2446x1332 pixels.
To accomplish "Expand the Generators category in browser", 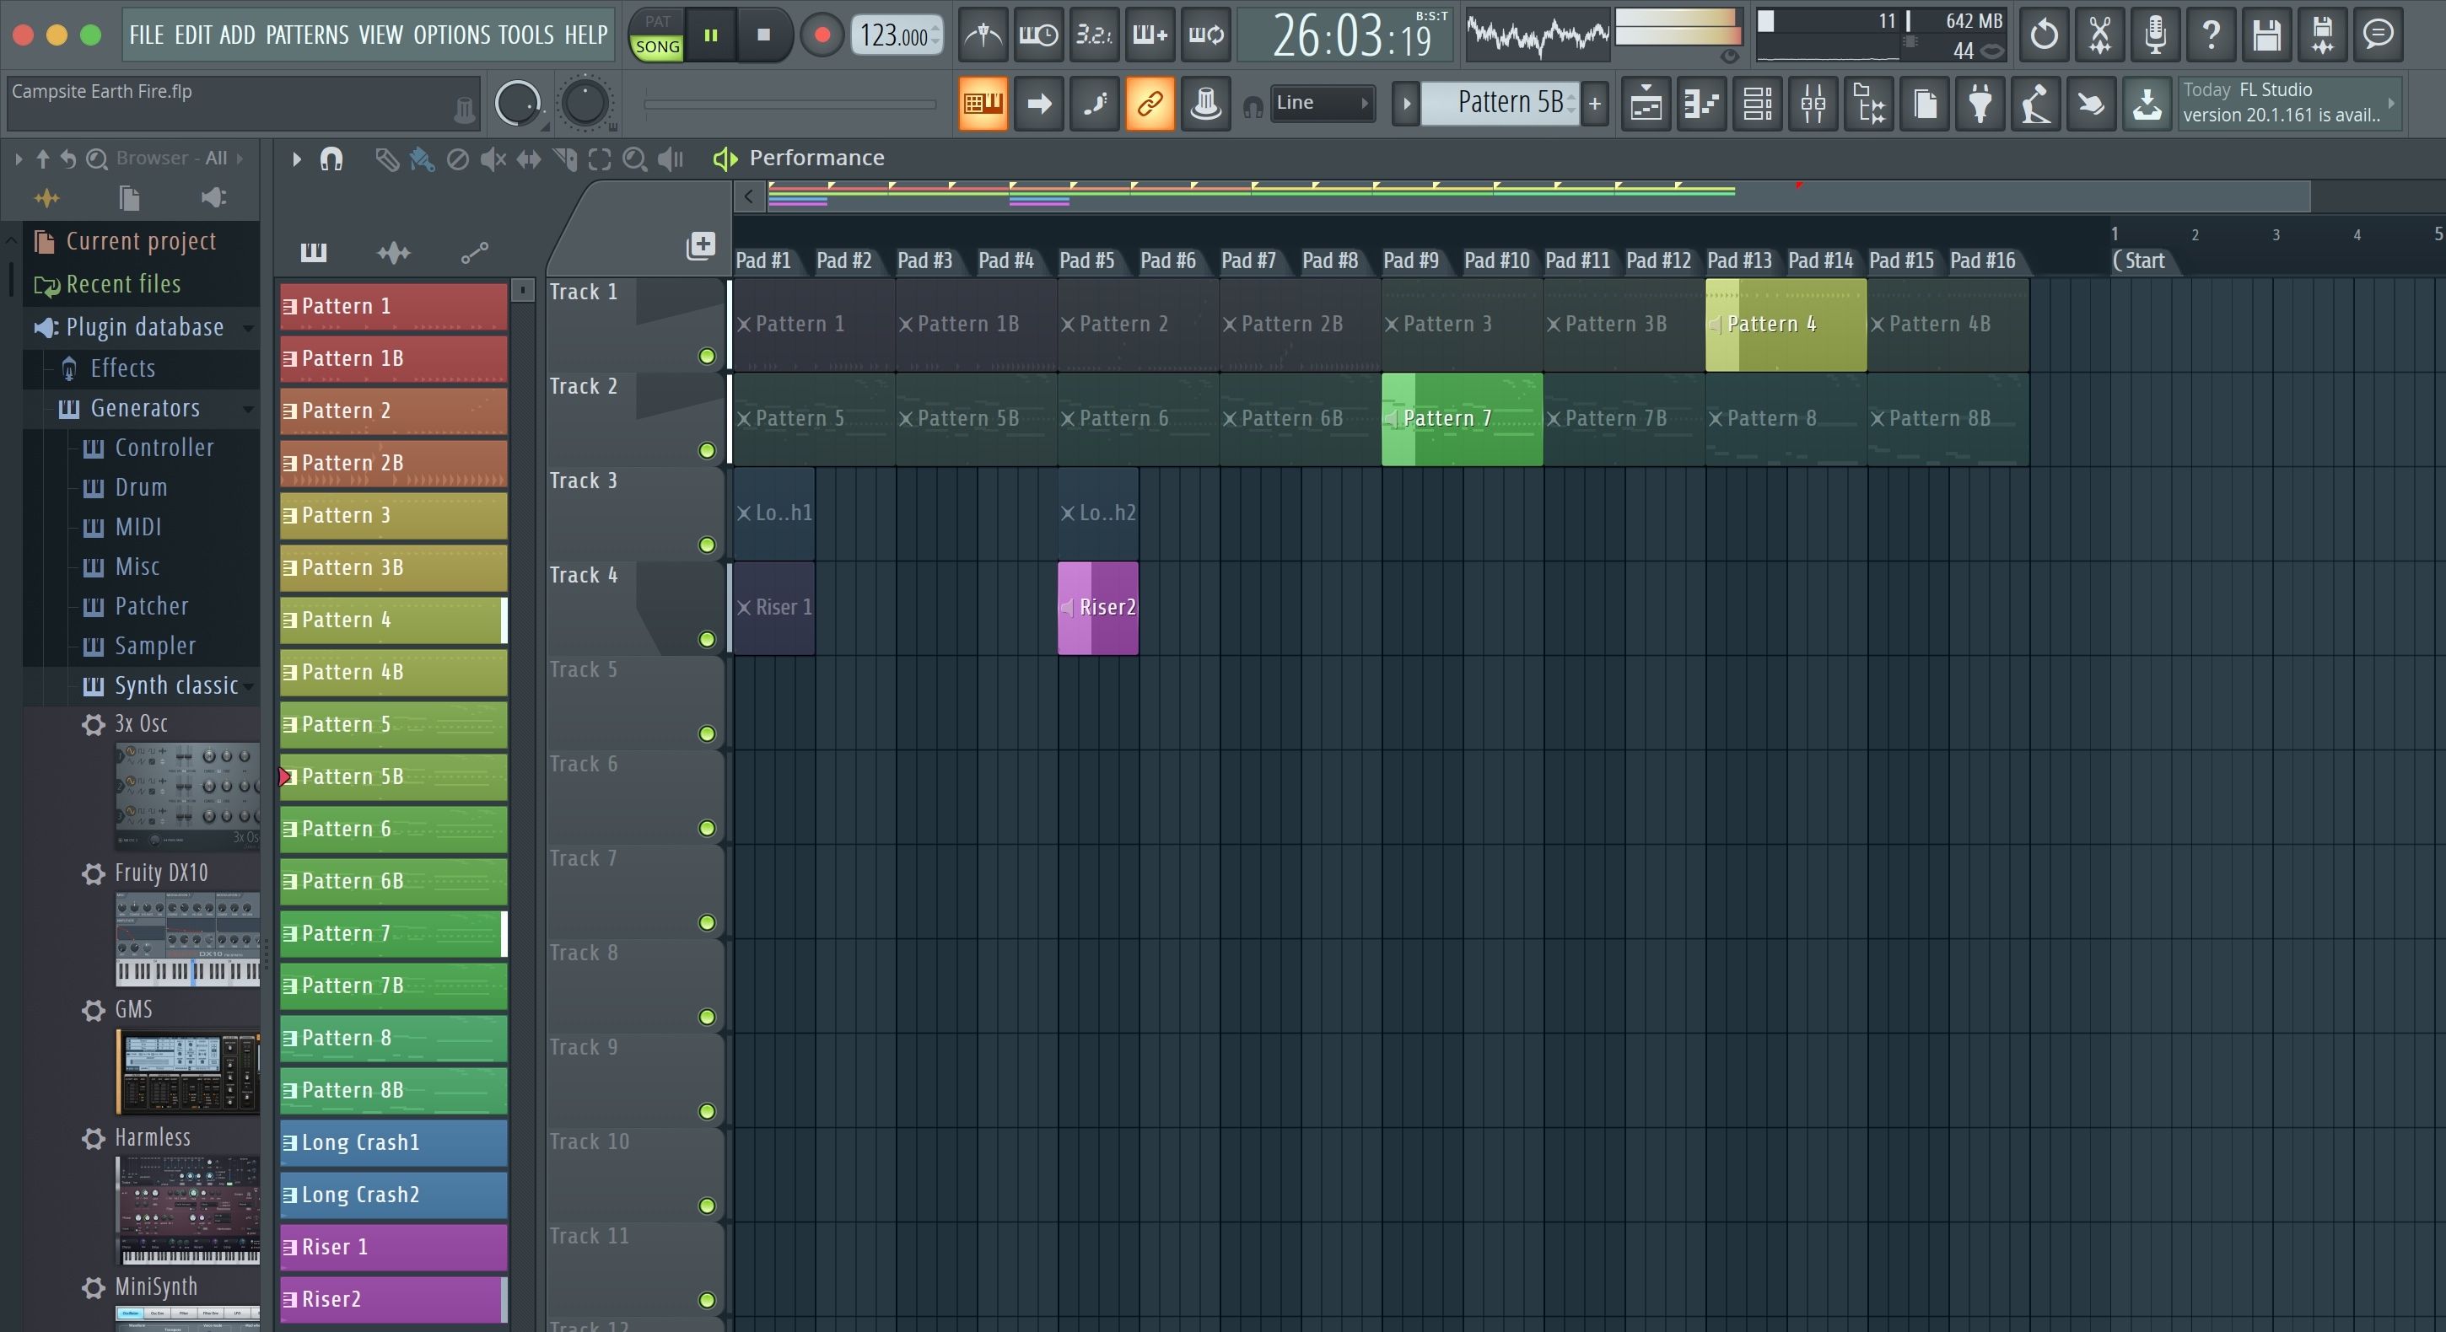I will click(144, 407).
